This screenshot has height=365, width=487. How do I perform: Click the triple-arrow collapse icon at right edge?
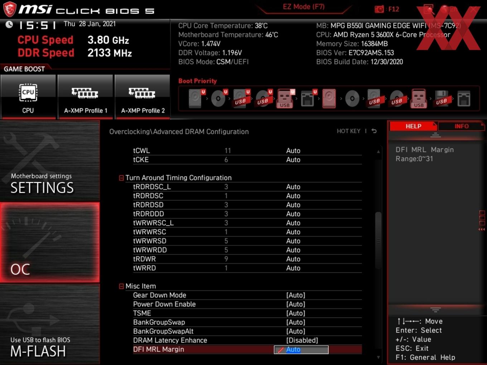click(x=482, y=229)
